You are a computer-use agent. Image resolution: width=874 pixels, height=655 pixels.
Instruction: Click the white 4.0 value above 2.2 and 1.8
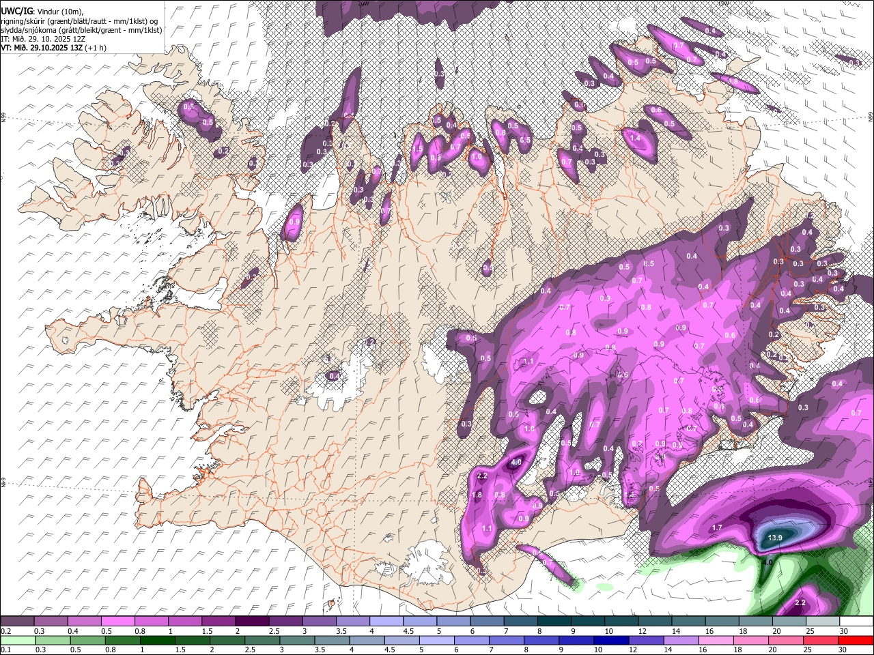(x=516, y=463)
